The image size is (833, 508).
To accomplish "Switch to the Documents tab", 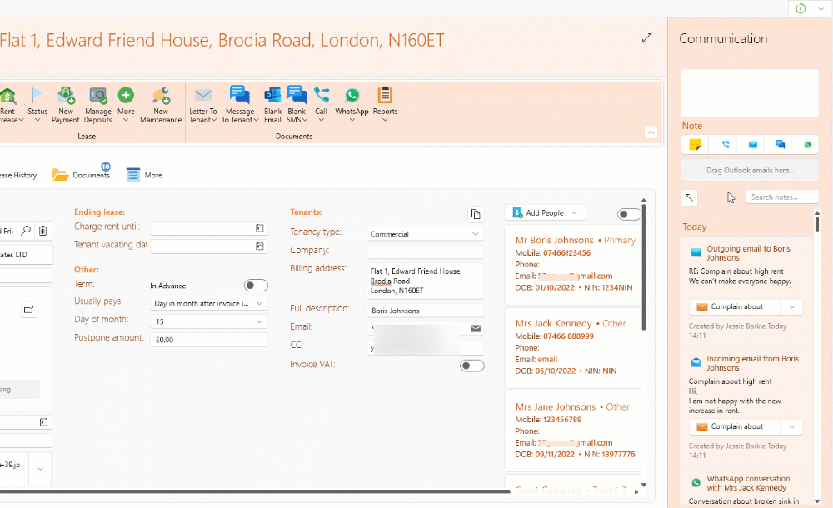I will point(82,175).
